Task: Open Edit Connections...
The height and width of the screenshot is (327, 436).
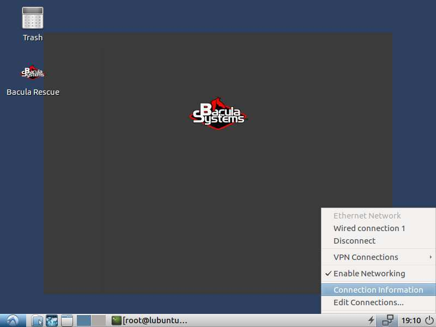Action: tap(378, 302)
